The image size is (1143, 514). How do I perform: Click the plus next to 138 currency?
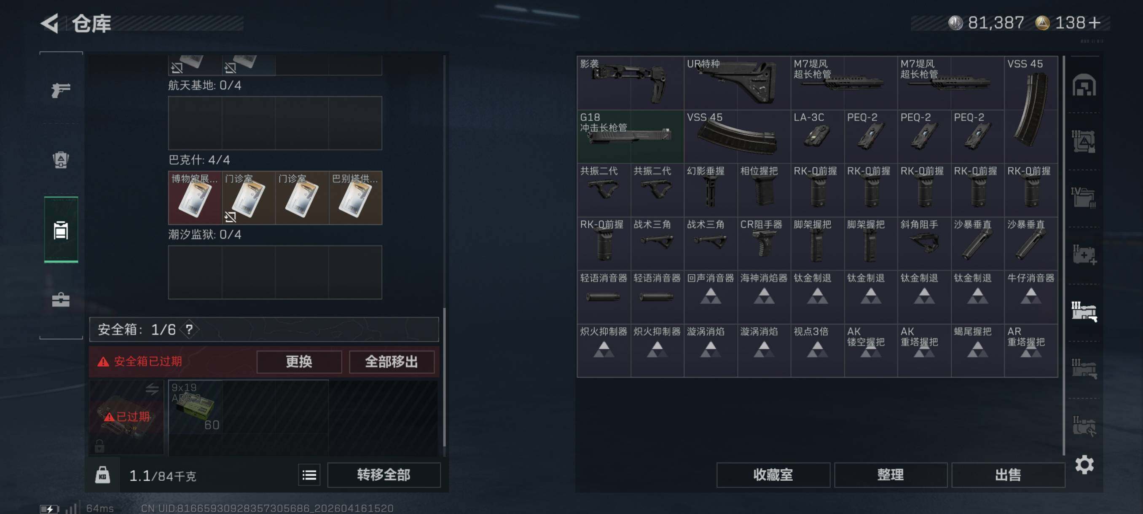click(x=1095, y=23)
